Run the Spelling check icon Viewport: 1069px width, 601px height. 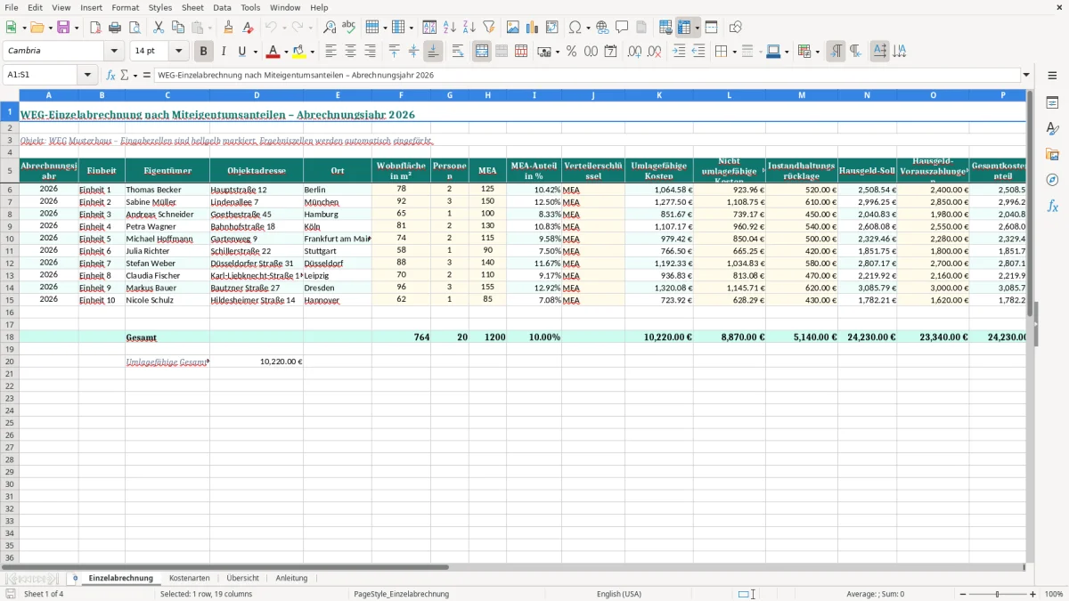click(349, 28)
